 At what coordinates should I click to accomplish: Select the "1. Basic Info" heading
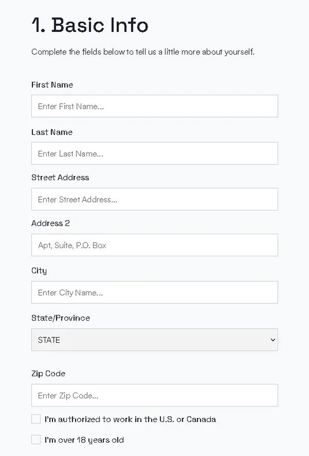point(90,25)
